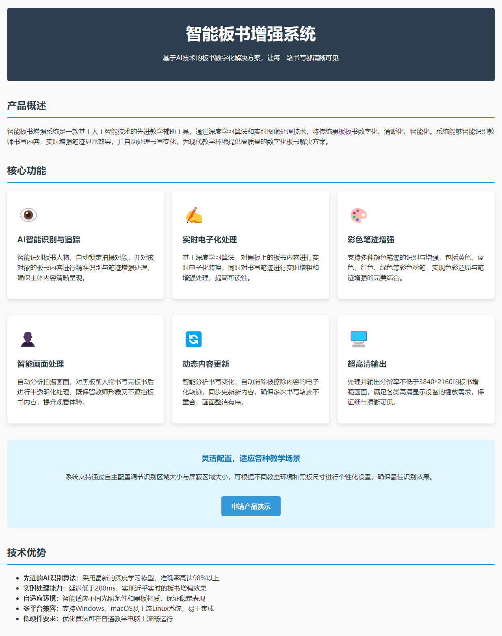This screenshot has width=502, height=636.
Task: Select the 技术优势 heading
Action: pos(26,553)
